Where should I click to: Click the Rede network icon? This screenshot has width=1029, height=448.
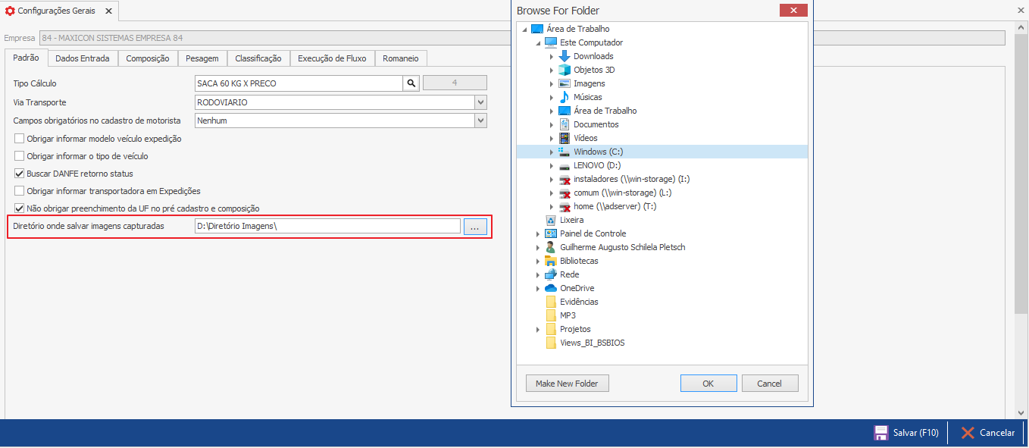pos(551,274)
